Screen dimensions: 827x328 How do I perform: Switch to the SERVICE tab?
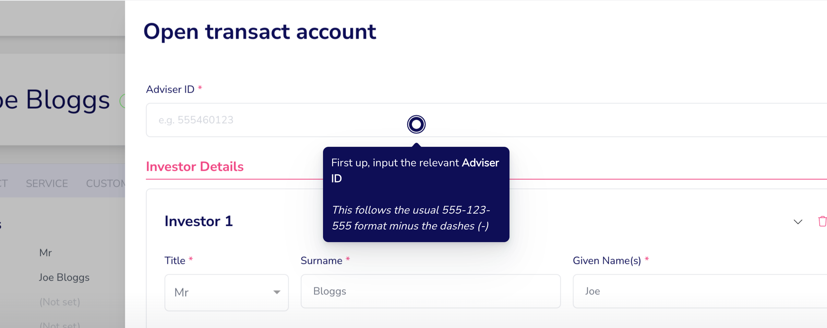coord(47,183)
